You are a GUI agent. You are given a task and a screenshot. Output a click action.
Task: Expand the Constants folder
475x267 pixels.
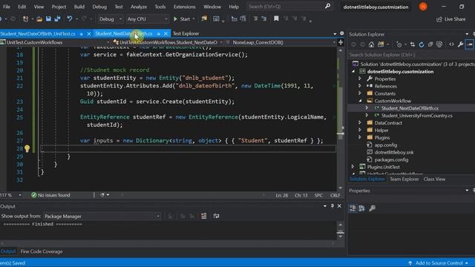(x=360, y=93)
